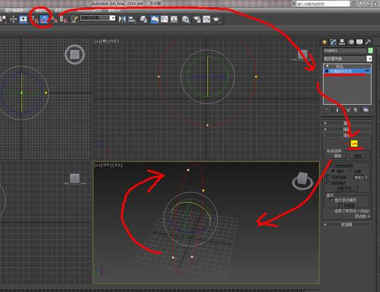Select the second lock-handles radio option
Screen dimensions: 380x292
[350, 171]
